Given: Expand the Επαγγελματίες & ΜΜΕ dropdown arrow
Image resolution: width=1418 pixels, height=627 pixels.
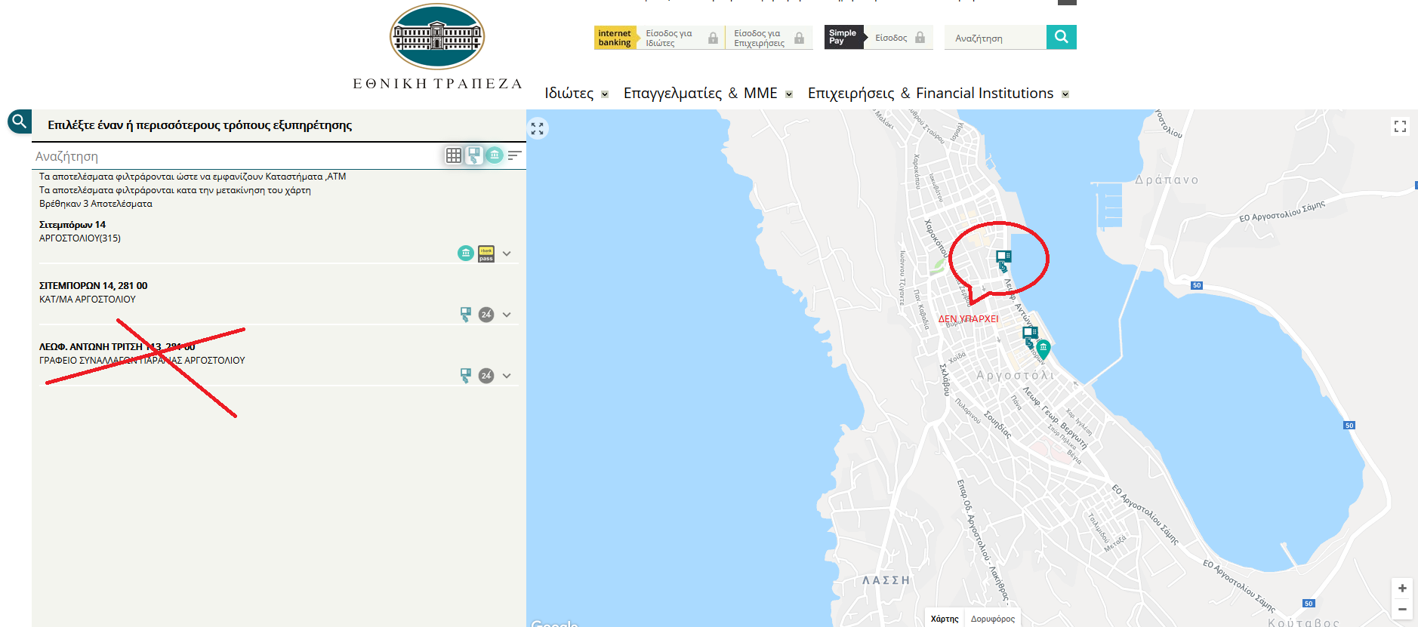Looking at the screenshot, I should pos(789,94).
